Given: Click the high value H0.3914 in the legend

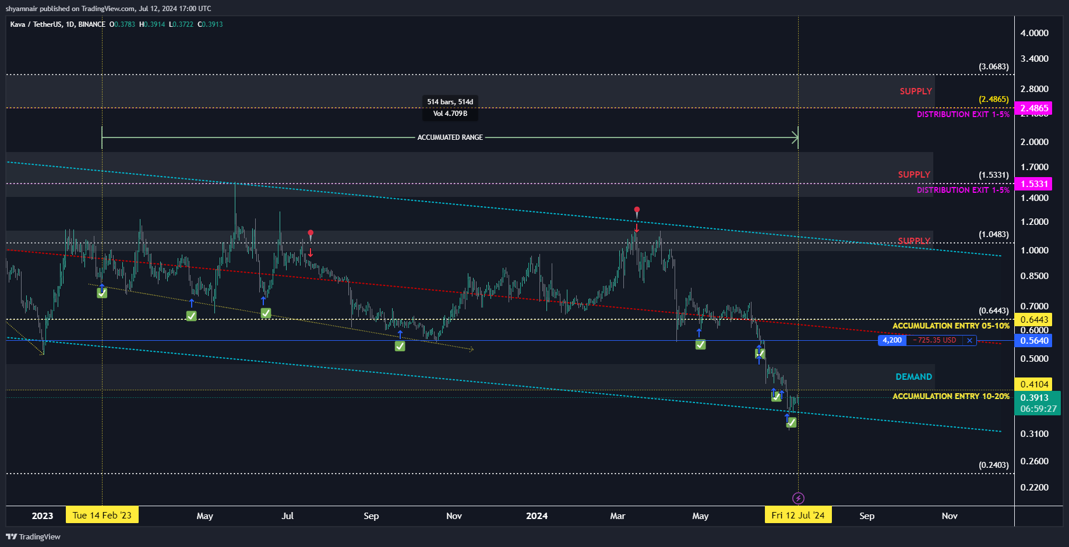Looking at the screenshot, I should click(152, 24).
